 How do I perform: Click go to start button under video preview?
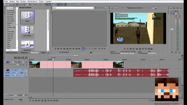pos(143,49)
